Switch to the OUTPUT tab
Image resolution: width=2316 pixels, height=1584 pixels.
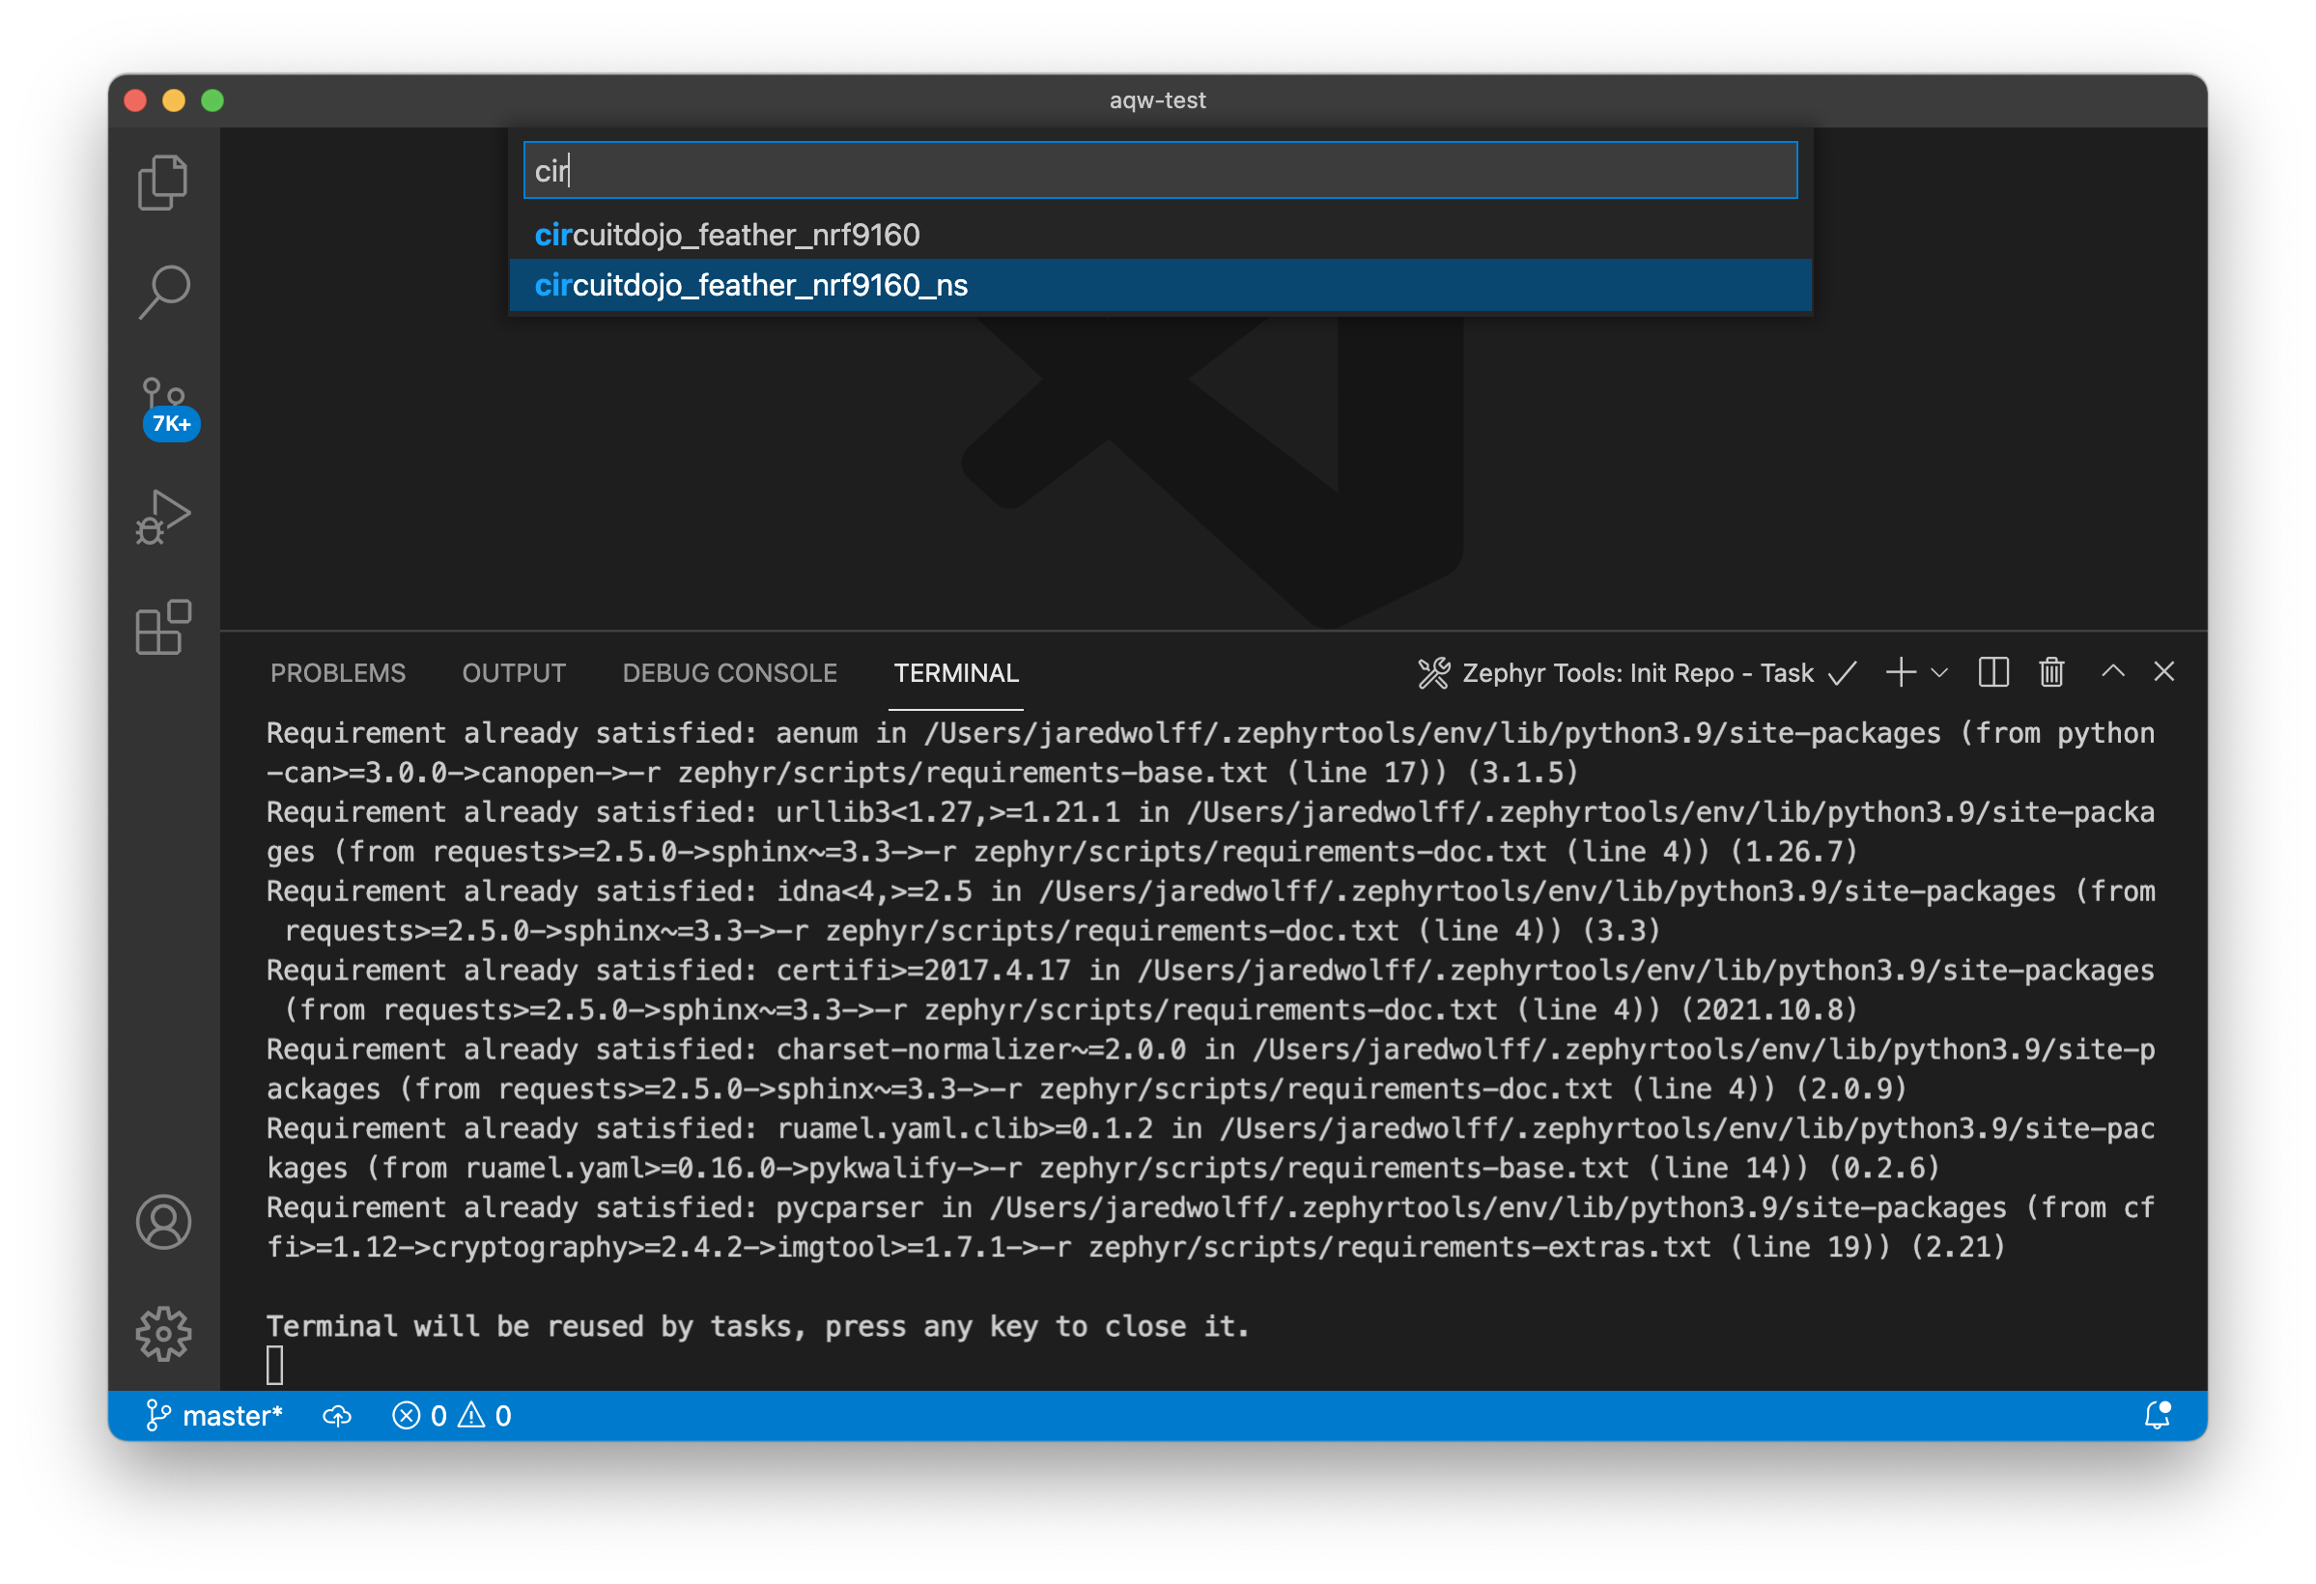pos(513,674)
